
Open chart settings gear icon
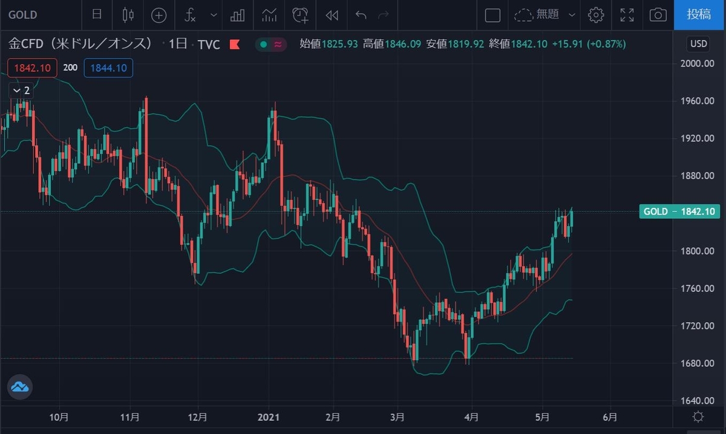(x=596, y=15)
